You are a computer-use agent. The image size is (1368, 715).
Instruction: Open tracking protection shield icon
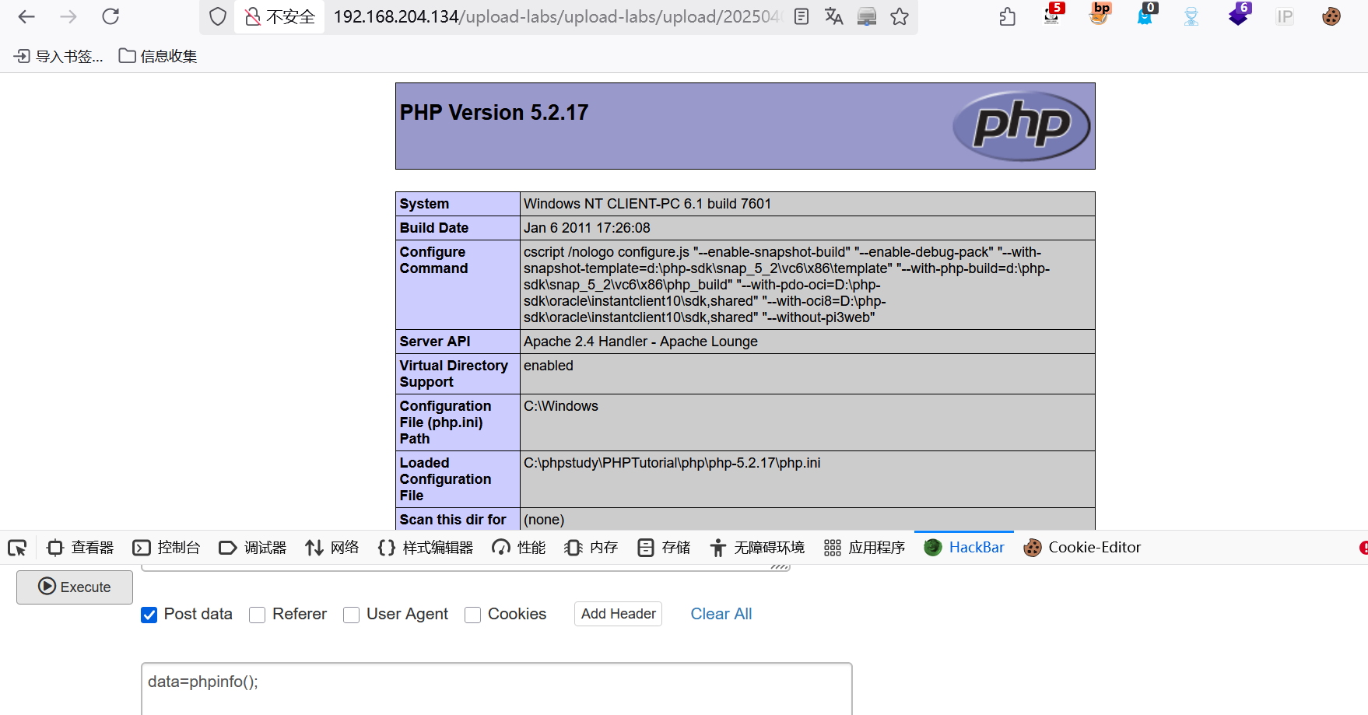(x=218, y=16)
